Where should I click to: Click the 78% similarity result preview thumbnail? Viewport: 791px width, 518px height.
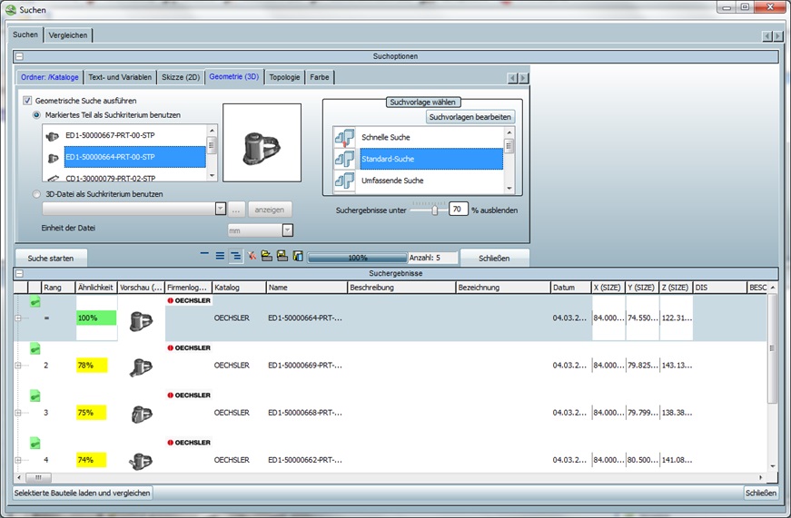(x=140, y=366)
